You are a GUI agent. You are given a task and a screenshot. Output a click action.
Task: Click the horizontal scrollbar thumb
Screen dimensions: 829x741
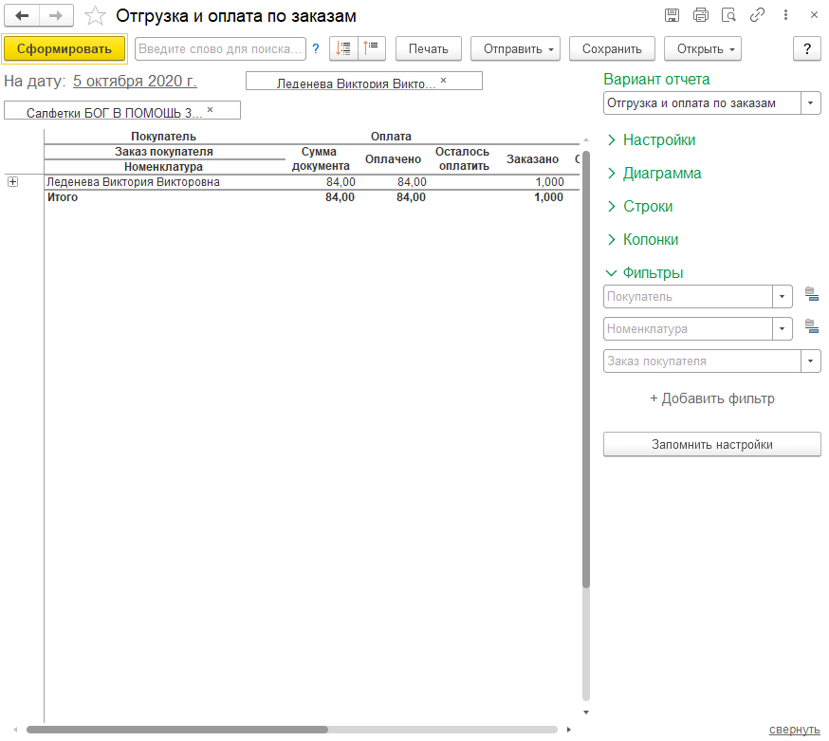(177, 730)
